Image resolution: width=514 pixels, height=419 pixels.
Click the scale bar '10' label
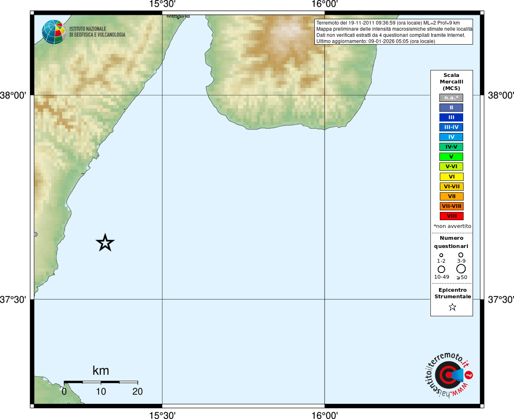click(x=101, y=392)
